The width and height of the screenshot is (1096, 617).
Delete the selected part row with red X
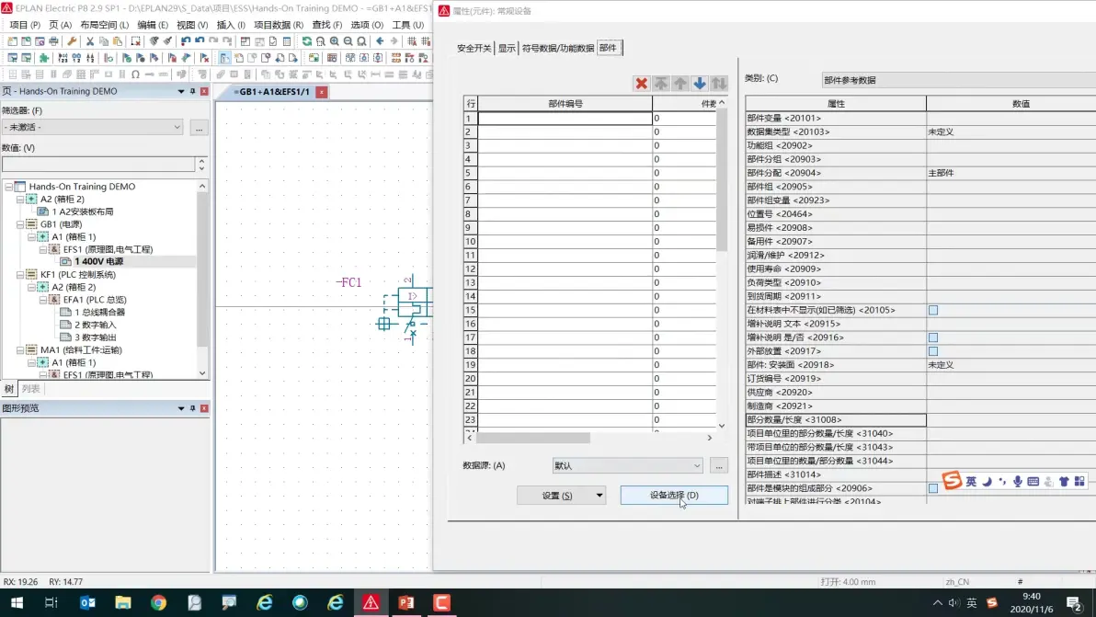pos(641,83)
